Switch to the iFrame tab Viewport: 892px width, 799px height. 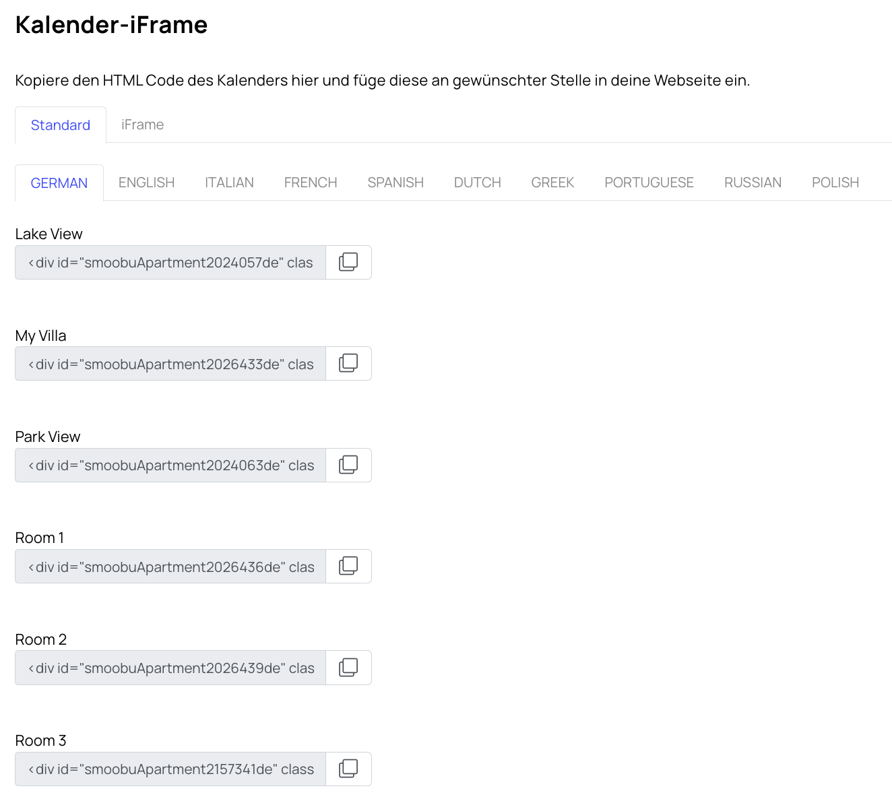click(142, 125)
